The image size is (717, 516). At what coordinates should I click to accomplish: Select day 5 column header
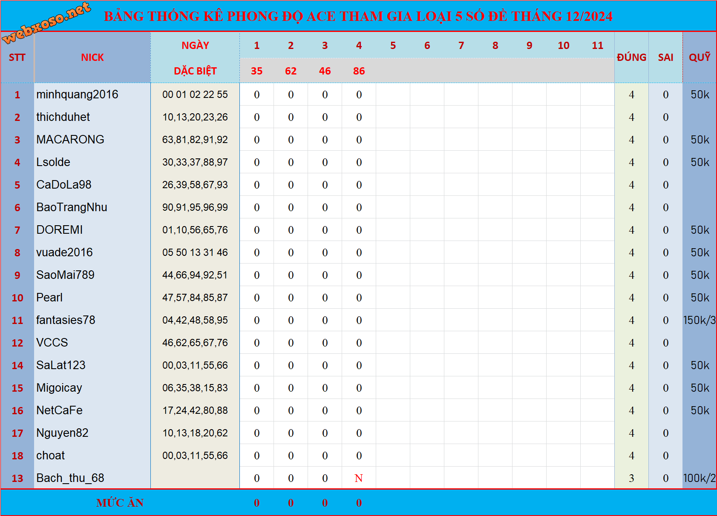pos(393,46)
